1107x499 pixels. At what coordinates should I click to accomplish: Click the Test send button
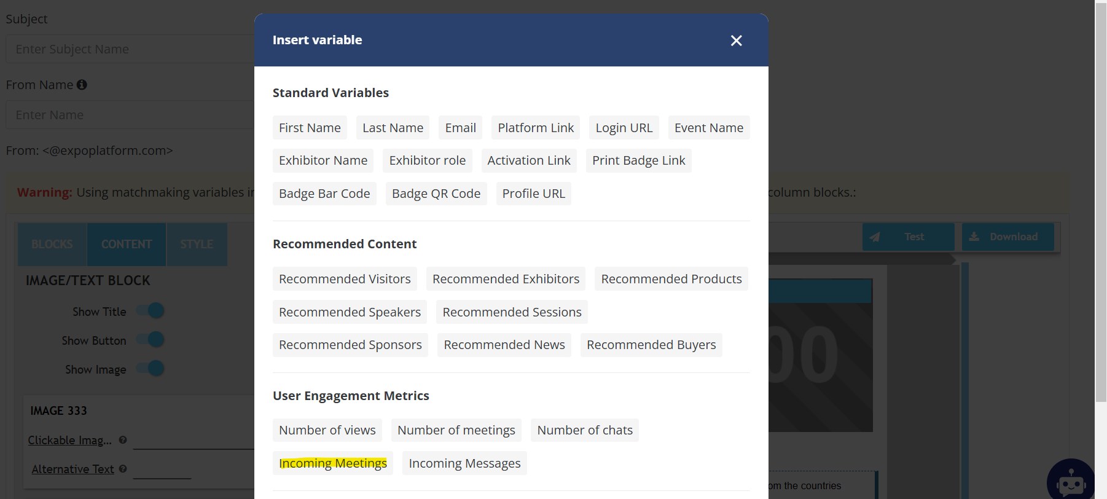(x=908, y=237)
